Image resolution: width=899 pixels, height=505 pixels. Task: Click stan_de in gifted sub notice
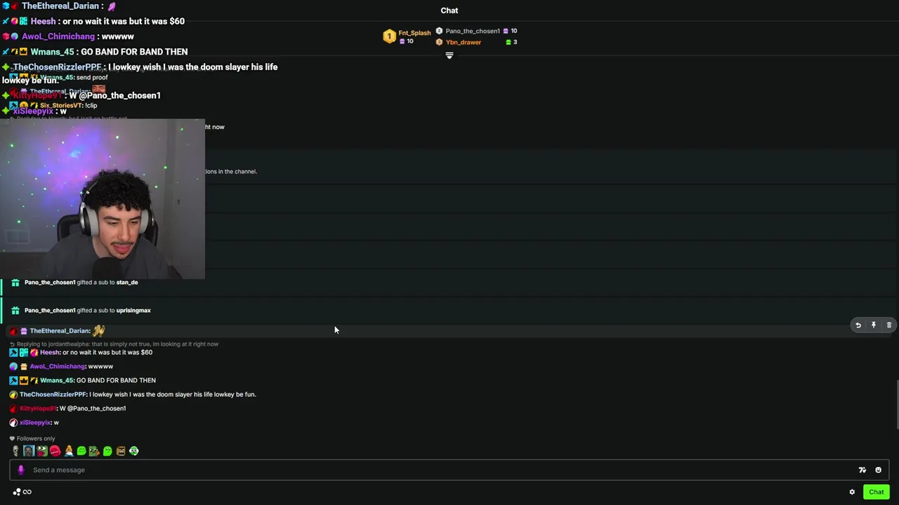(x=127, y=283)
